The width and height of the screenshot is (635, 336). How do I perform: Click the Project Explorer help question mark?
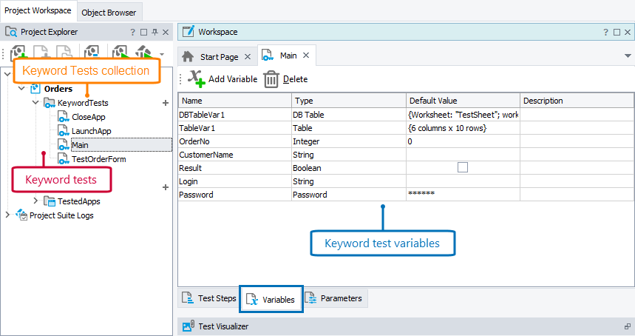click(x=132, y=33)
